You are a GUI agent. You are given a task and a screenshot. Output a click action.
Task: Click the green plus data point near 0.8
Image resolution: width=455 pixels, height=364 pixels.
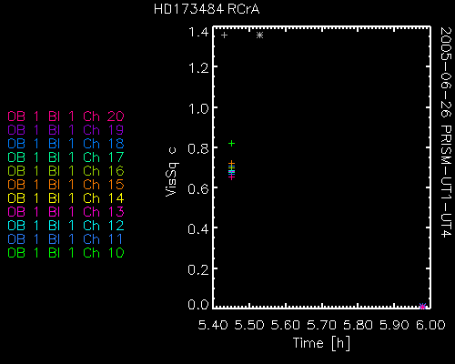point(231,143)
